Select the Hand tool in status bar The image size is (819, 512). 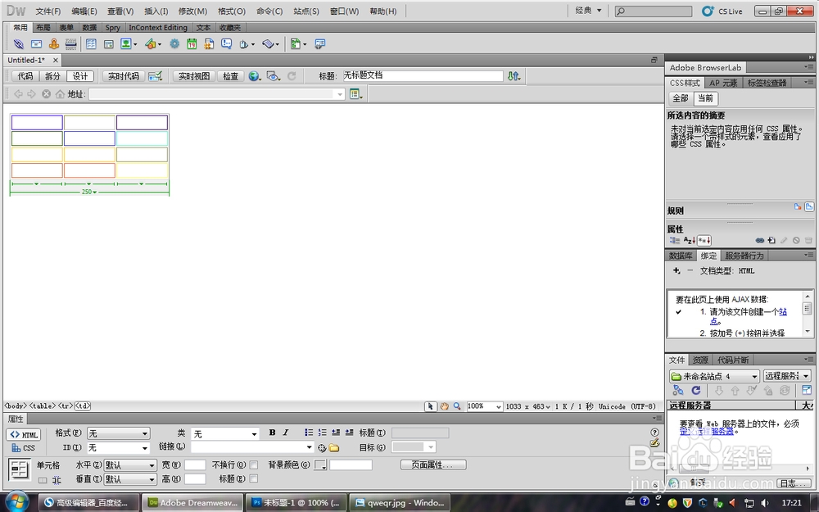click(x=444, y=406)
